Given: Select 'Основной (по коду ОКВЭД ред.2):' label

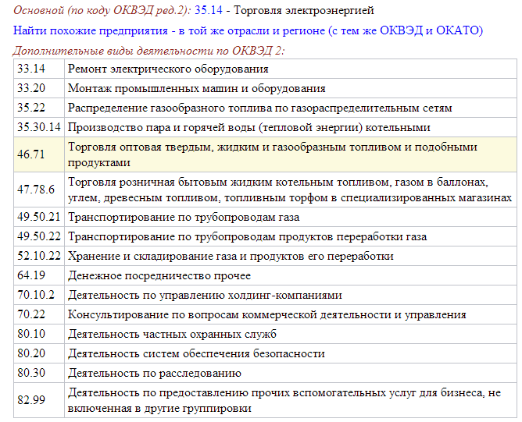Looking at the screenshot, I should point(102,10).
